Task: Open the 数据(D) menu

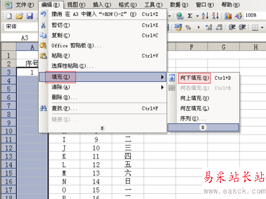Action: (x=179, y=5)
